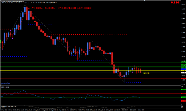This screenshot has width=186, height=111.
Task: Click the green top RSI level tag
Action: click(x=183, y=90)
